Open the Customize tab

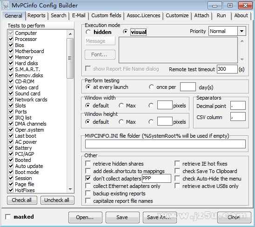click(177, 16)
